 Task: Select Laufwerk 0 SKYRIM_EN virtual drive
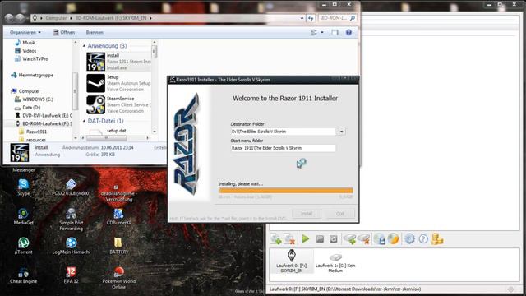292,261
